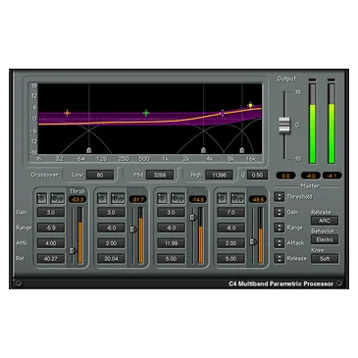Click the Master Threshold stepper

[x=280, y=196]
